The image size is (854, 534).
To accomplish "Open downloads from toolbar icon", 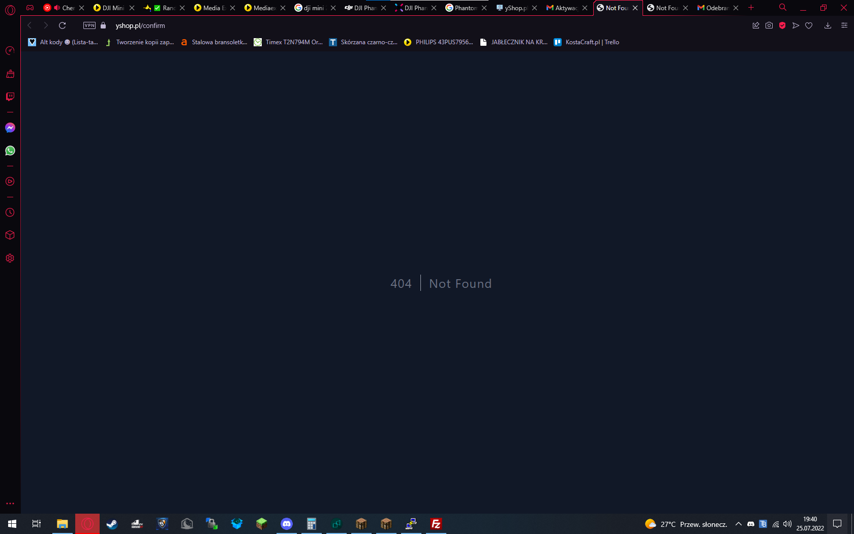I will (828, 25).
